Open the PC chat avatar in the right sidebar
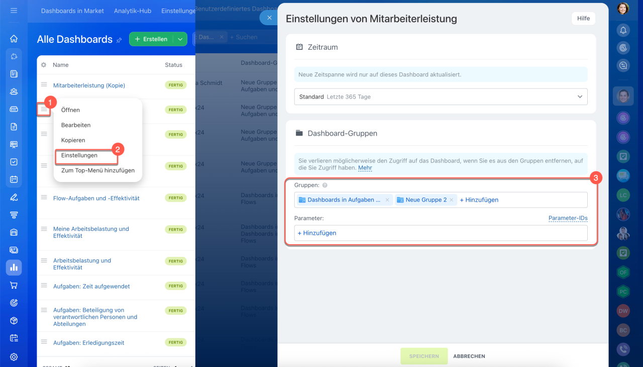Image resolution: width=643 pixels, height=367 pixels. point(623,292)
